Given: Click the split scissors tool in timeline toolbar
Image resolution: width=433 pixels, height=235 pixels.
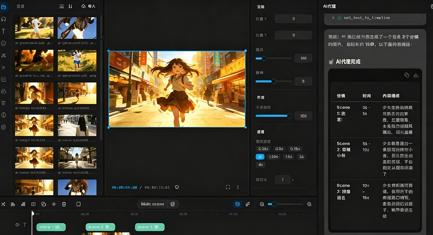Looking at the screenshot, I should (3, 204).
